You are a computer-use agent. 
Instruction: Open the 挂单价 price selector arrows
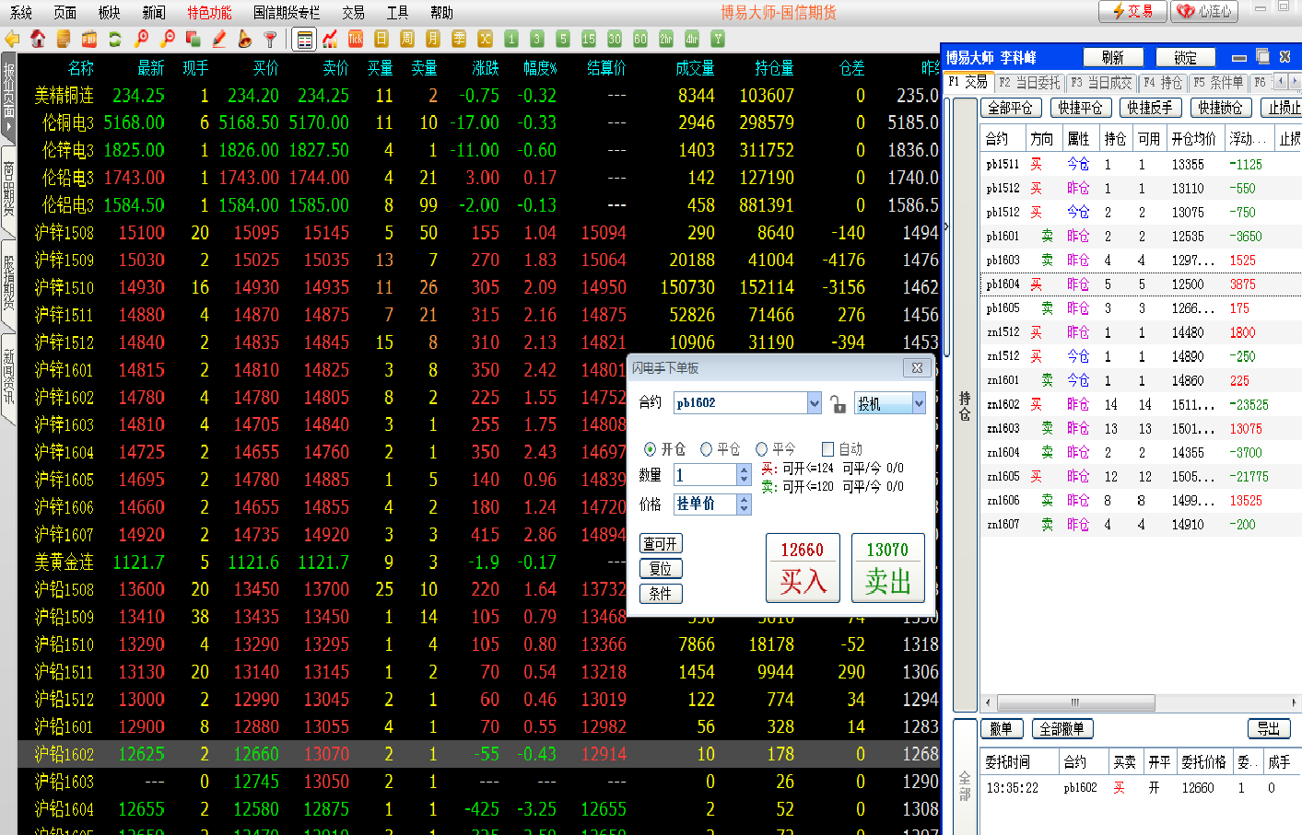tap(745, 504)
